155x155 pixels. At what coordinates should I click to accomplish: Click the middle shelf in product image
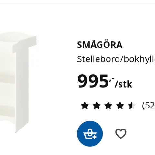(7, 79)
